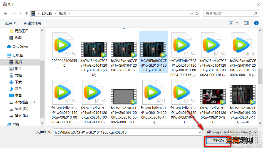Select 此电脑 in the navigation tree
The height and width of the screenshot is (148, 263).
pos(15,55)
